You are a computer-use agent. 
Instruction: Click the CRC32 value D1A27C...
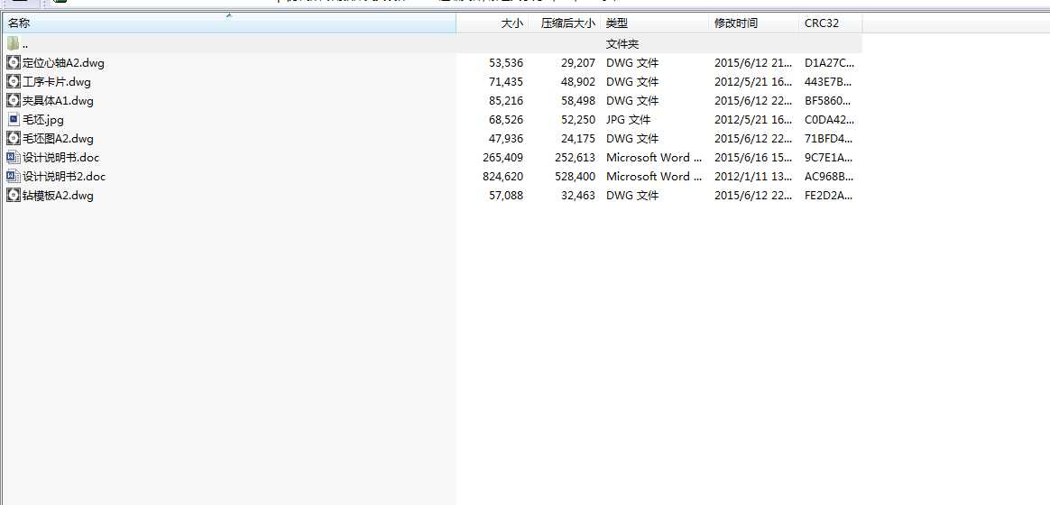click(x=830, y=63)
